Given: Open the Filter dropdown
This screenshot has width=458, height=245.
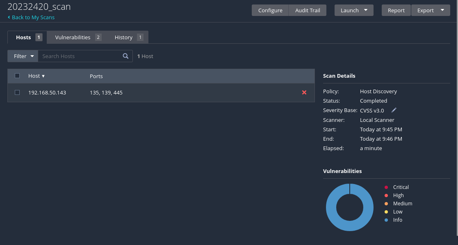Looking at the screenshot, I should [23, 56].
